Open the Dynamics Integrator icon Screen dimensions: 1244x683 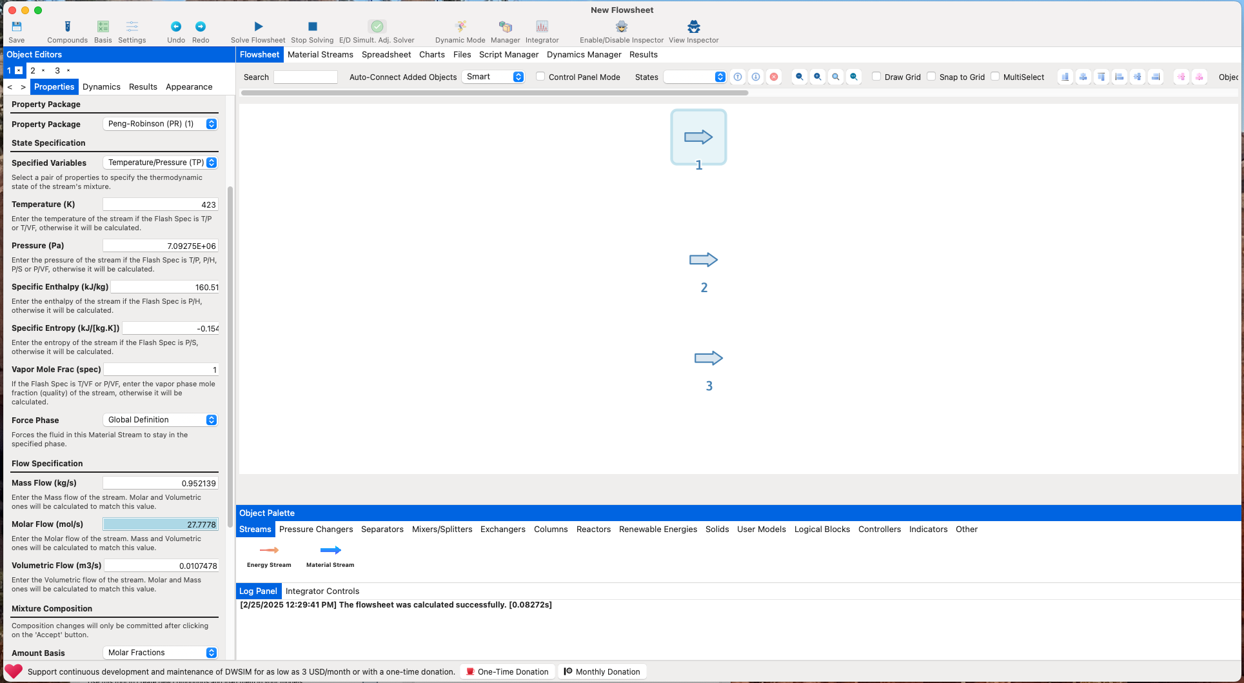click(542, 26)
